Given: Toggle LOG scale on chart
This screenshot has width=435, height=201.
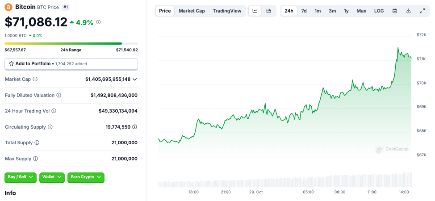Looking at the screenshot, I should click(x=379, y=11).
